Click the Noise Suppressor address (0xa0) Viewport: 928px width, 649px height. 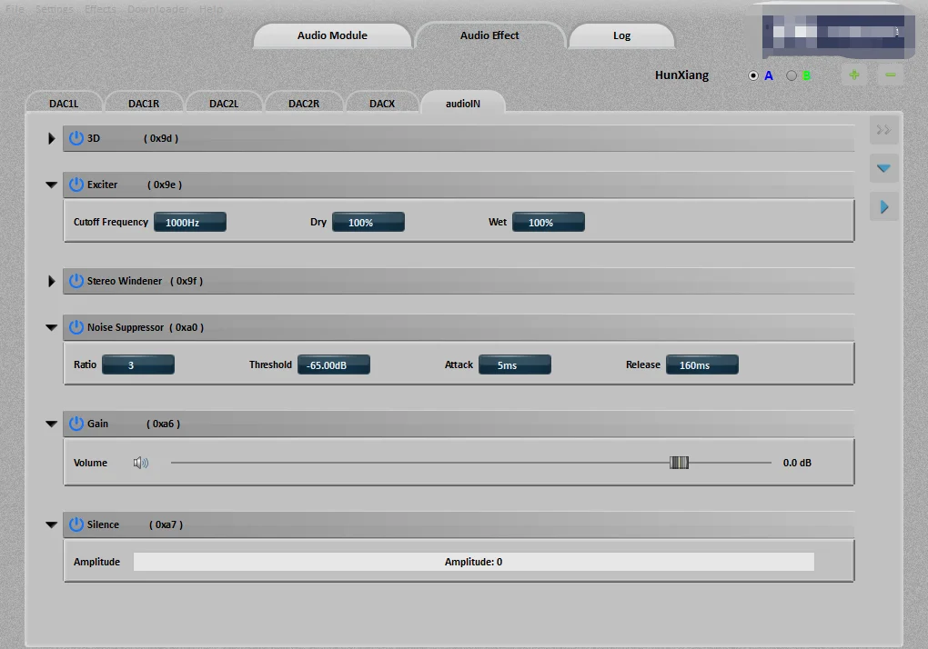click(x=187, y=327)
